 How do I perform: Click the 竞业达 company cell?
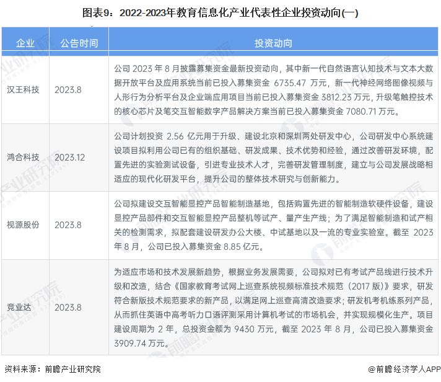coord(19,307)
